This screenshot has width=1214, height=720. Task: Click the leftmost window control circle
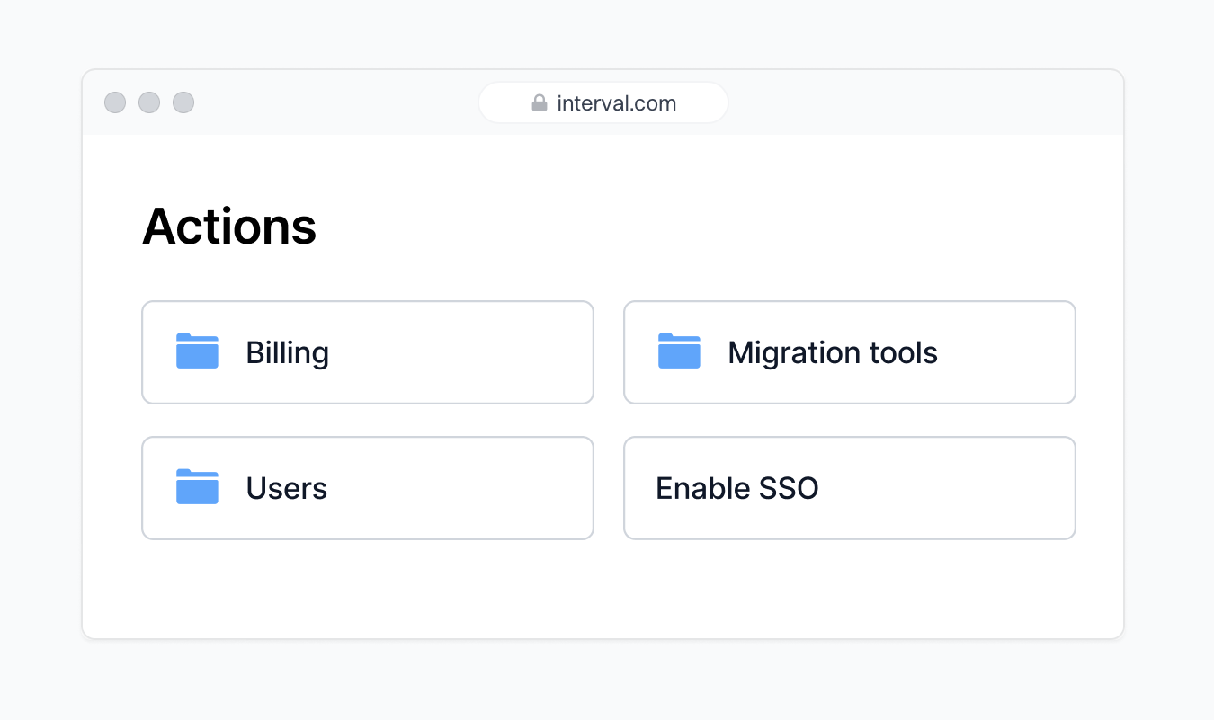pyautogui.click(x=114, y=102)
